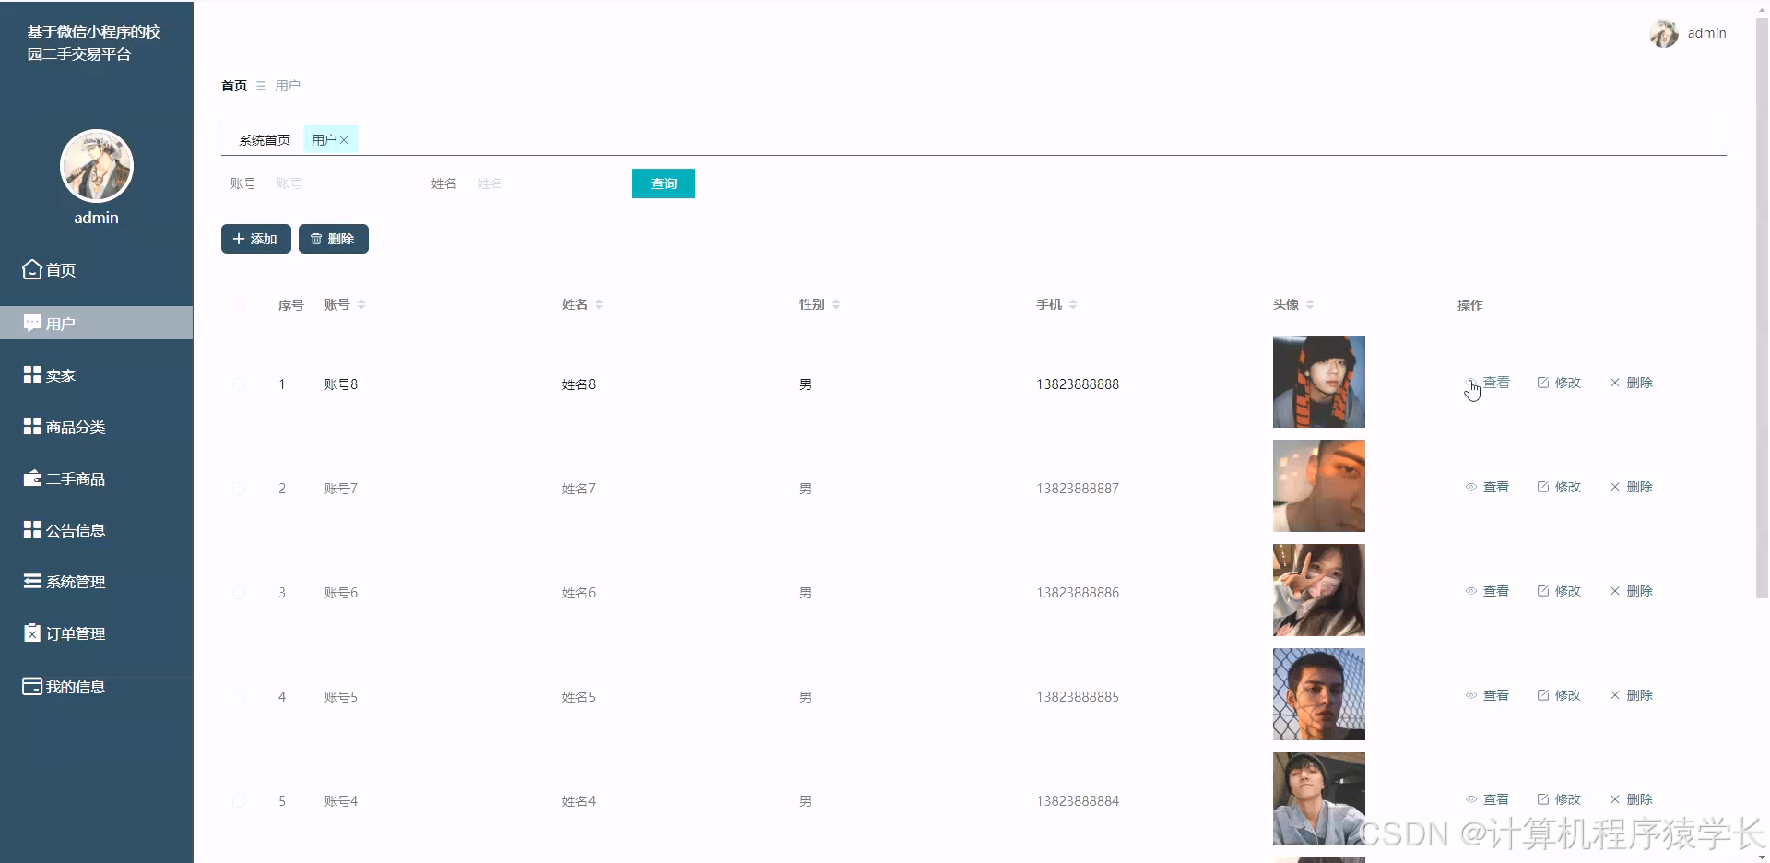Toggle the select-all checkbox in table header
Screen dimensions: 1770x863
pyautogui.click(x=240, y=305)
